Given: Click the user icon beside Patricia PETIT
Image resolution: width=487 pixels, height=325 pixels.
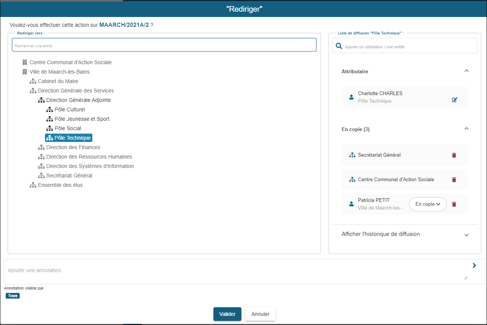Looking at the screenshot, I should coord(351,204).
